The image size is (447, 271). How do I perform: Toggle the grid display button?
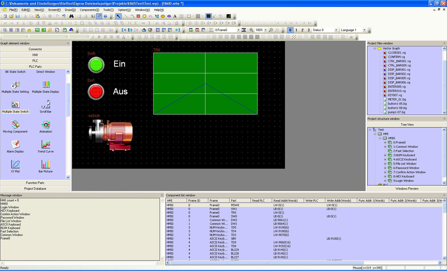[208, 16]
